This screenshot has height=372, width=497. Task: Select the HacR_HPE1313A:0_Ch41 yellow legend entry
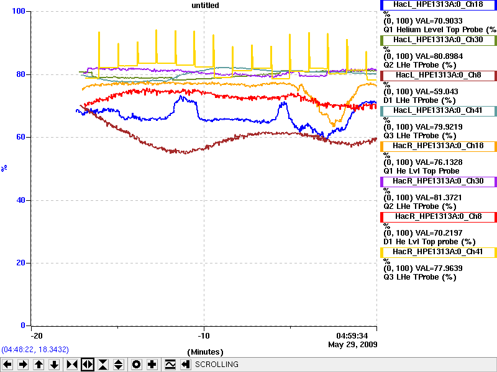pos(438,252)
